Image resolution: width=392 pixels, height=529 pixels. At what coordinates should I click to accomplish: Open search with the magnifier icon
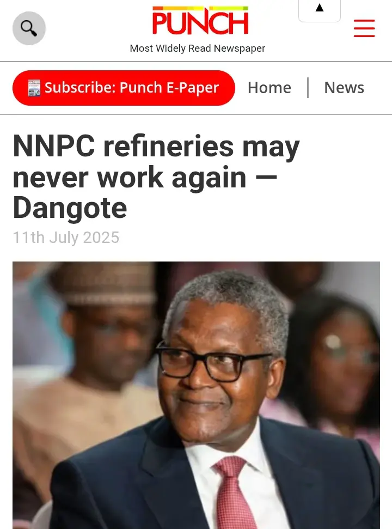click(x=29, y=28)
